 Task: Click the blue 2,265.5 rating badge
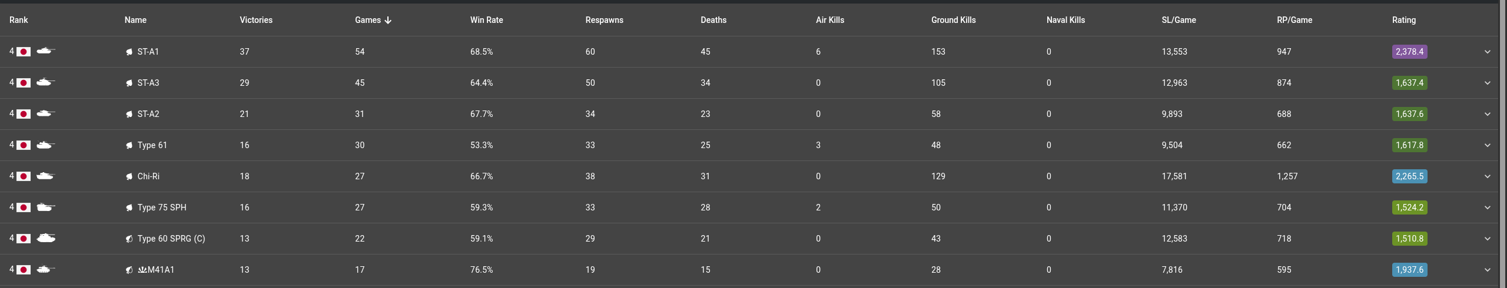pyautogui.click(x=1409, y=176)
